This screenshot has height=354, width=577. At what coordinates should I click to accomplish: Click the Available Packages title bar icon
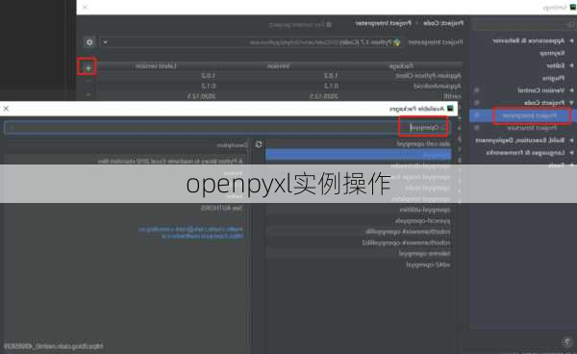[450, 109]
